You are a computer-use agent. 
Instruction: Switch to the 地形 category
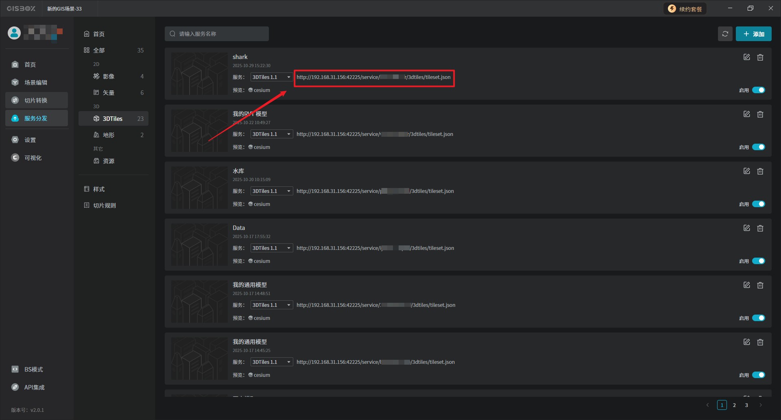pos(108,135)
